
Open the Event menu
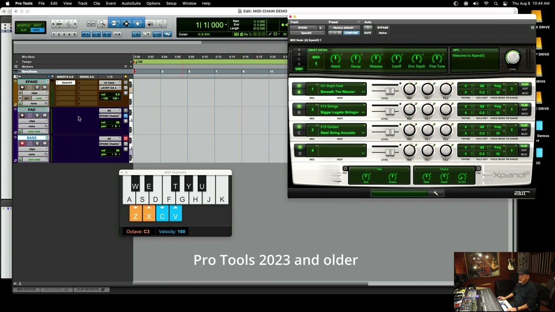[111, 3]
